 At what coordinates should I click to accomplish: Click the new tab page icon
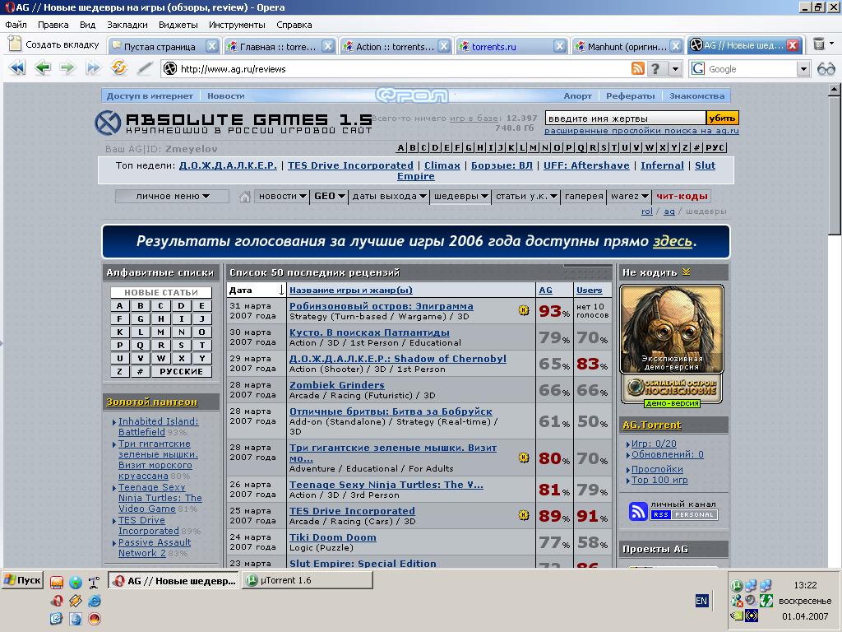click(15, 44)
